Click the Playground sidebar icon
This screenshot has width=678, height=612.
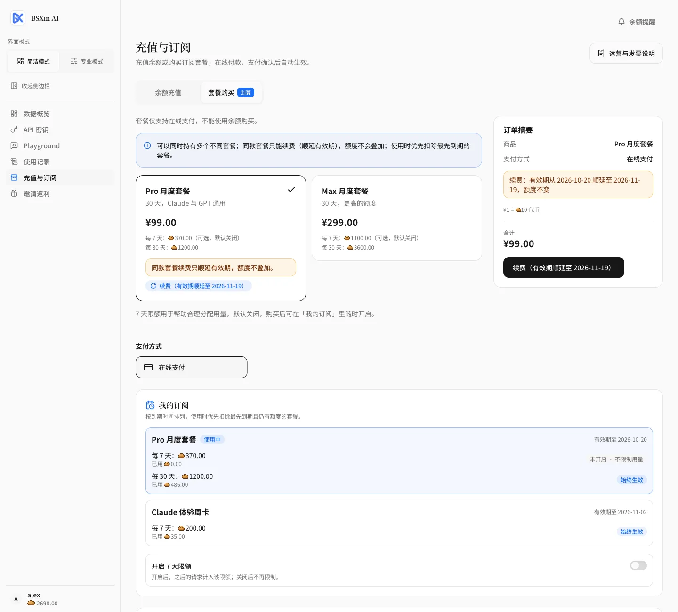click(14, 145)
